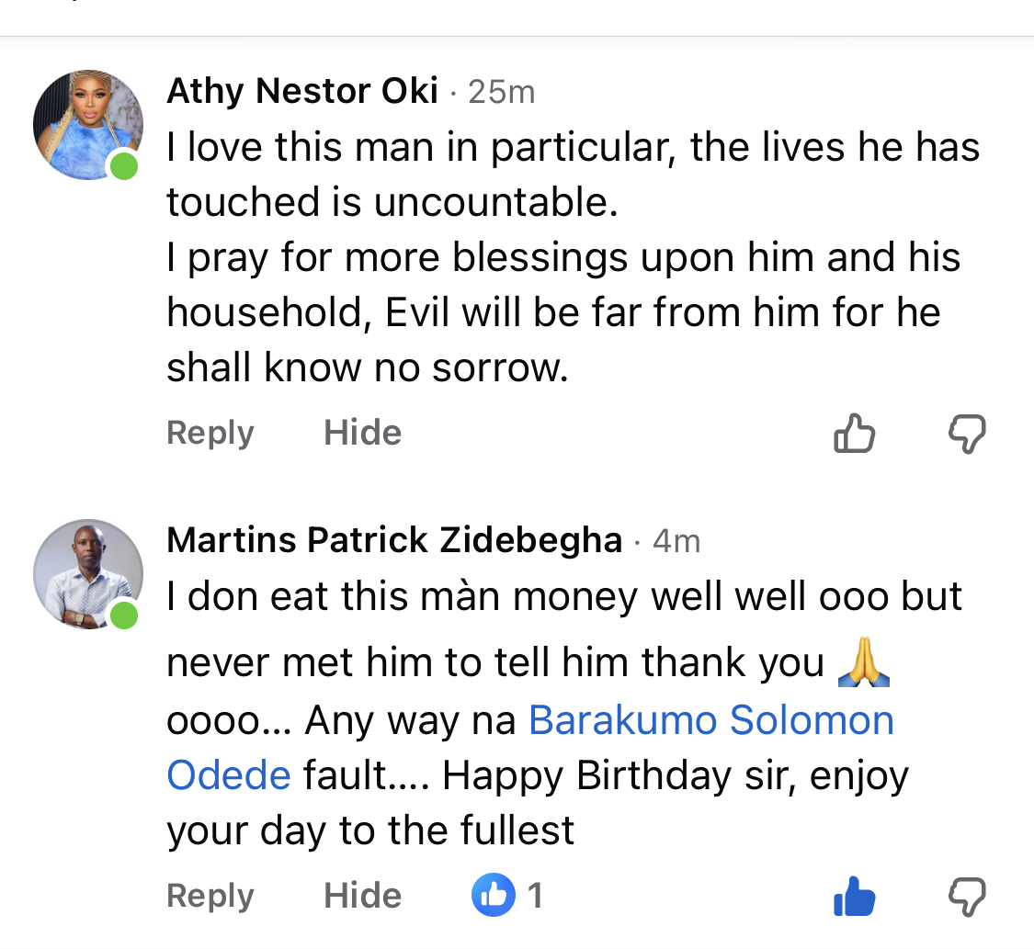Click the "I love this man" comment text
This screenshot has width=1034, height=949.
[x=573, y=147]
